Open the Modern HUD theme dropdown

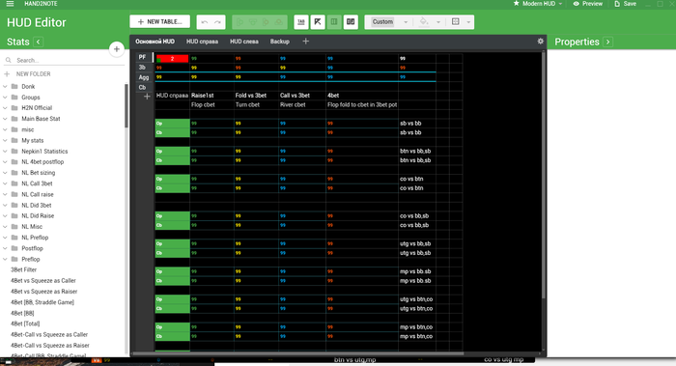click(538, 4)
